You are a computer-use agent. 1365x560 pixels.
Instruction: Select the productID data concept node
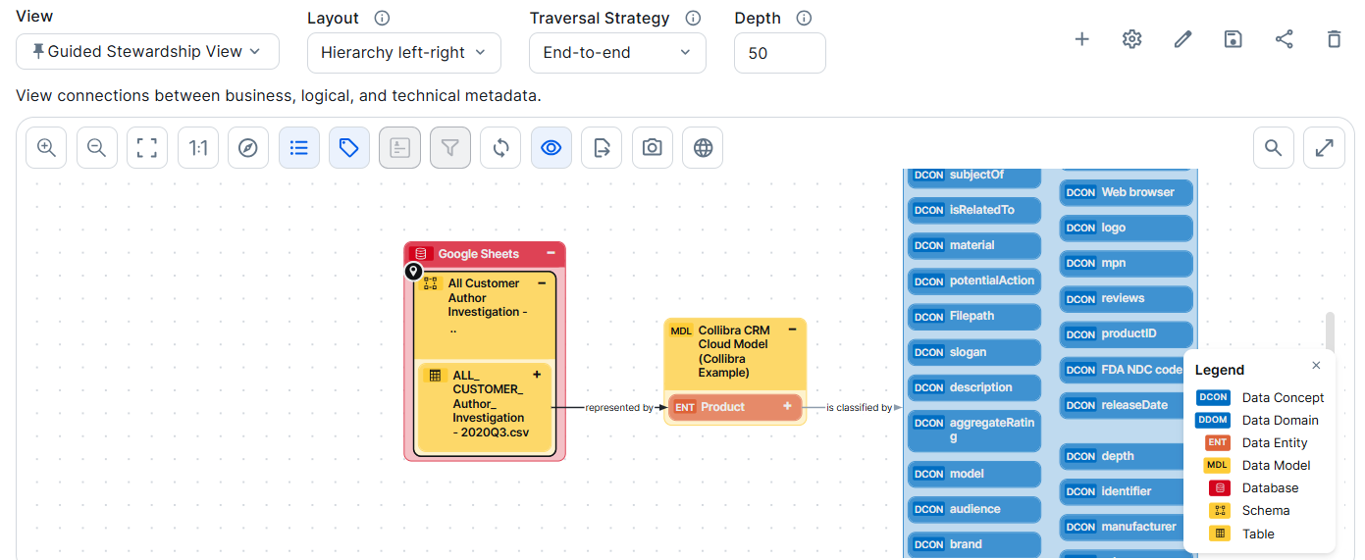tap(1127, 333)
